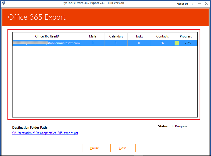Minimize the Office 365 Export window
This screenshot has width=211, height=156.
click(x=199, y=4)
